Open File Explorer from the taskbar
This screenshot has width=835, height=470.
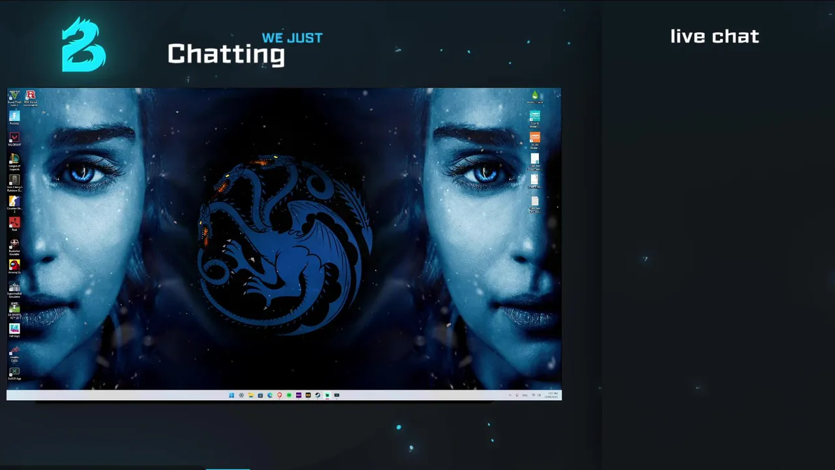251,395
